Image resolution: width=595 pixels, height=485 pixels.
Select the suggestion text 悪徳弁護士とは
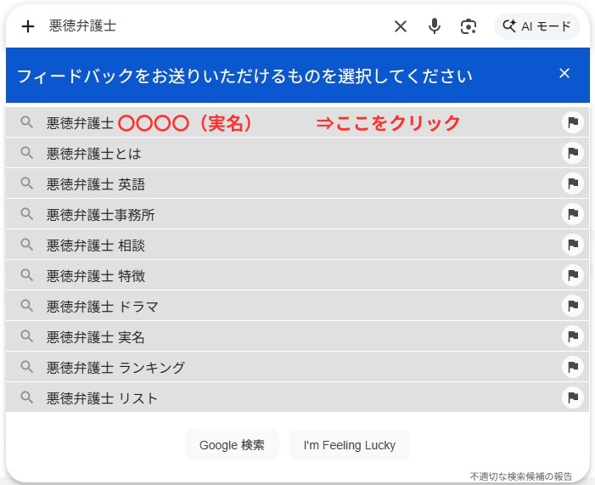pos(93,154)
